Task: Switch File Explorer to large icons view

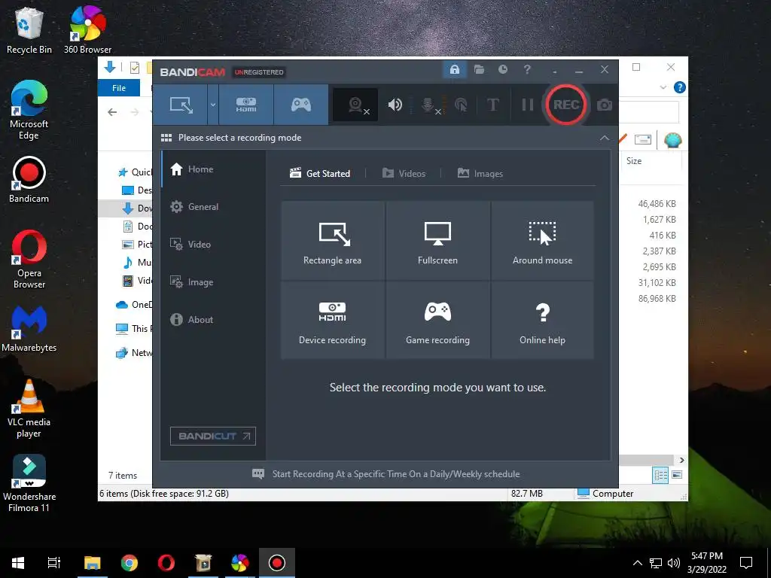Action: (677, 475)
